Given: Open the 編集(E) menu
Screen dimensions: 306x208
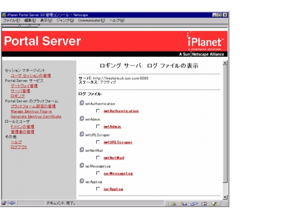Looking at the screenshot, I should [30, 20].
